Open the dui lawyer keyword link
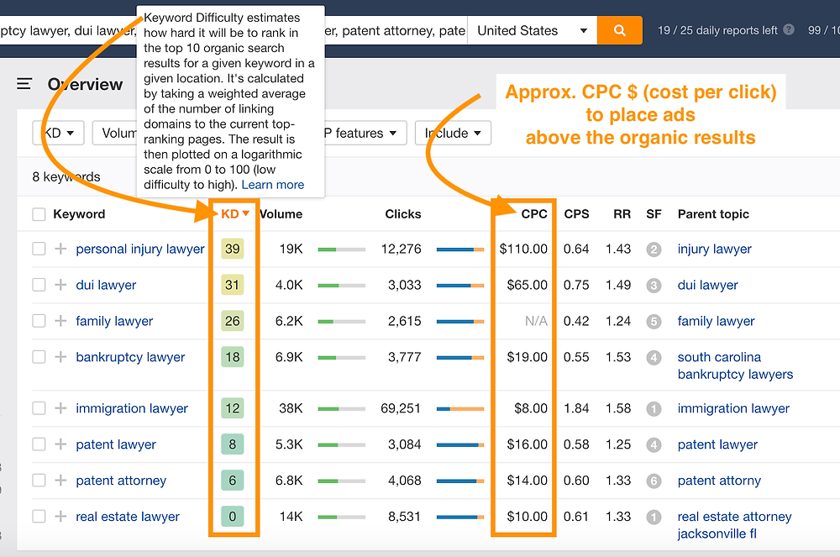The height and width of the screenshot is (557, 840). (x=106, y=285)
